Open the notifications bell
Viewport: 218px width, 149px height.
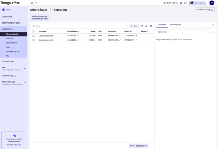pyautogui.click(x=181, y=3)
